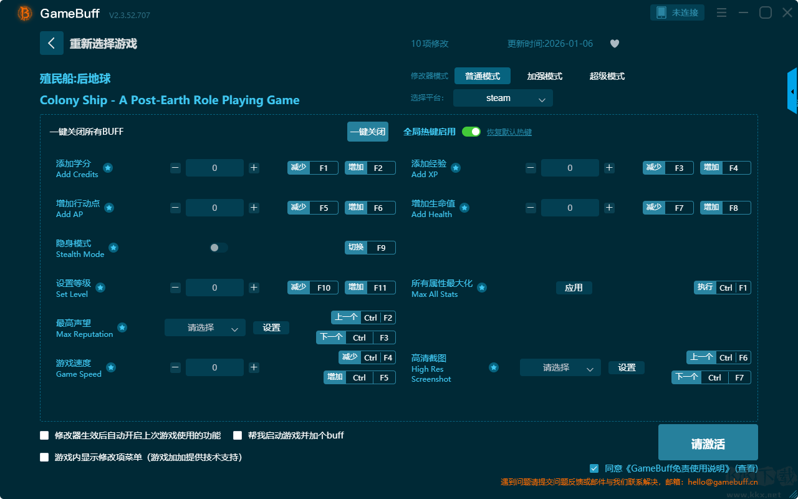Viewport: 798px width, 499px height.
Task: Uncheck the GameBuff disclaimer agreement checkbox
Action: 594,468
